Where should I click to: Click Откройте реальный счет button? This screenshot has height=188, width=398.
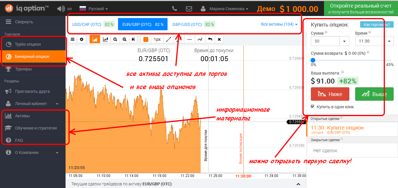pos(361,8)
